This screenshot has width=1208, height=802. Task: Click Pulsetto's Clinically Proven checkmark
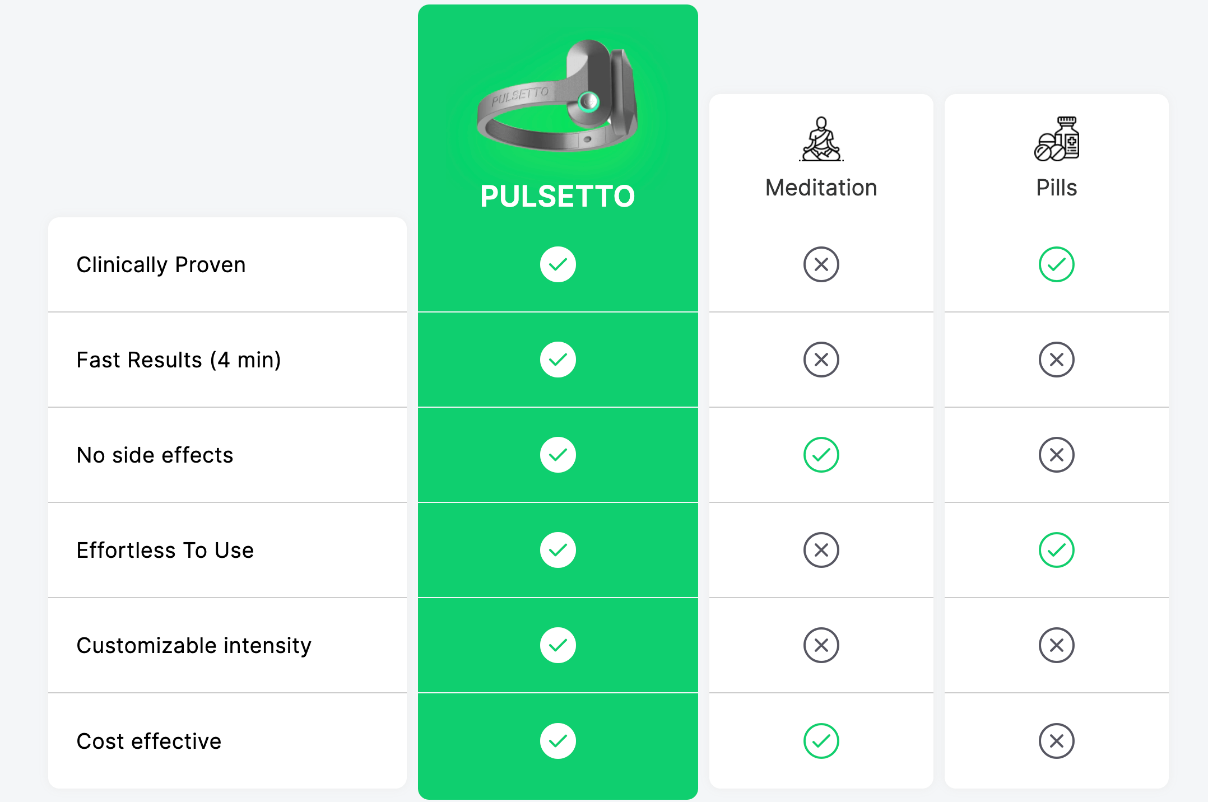[x=558, y=264]
